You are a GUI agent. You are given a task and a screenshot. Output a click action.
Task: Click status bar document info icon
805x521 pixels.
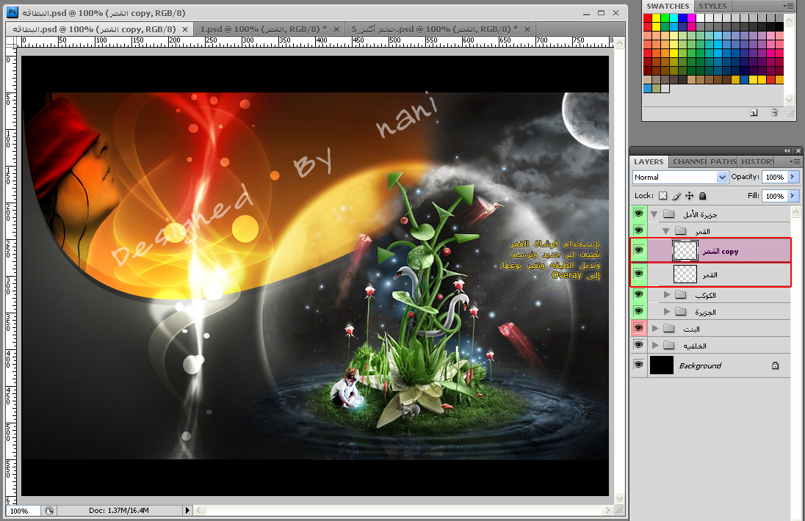(48, 511)
